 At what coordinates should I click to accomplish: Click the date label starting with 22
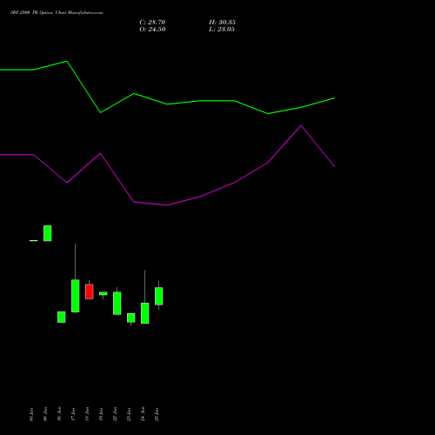(115, 414)
